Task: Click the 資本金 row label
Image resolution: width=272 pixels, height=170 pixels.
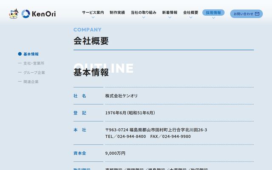Action: coord(80,153)
